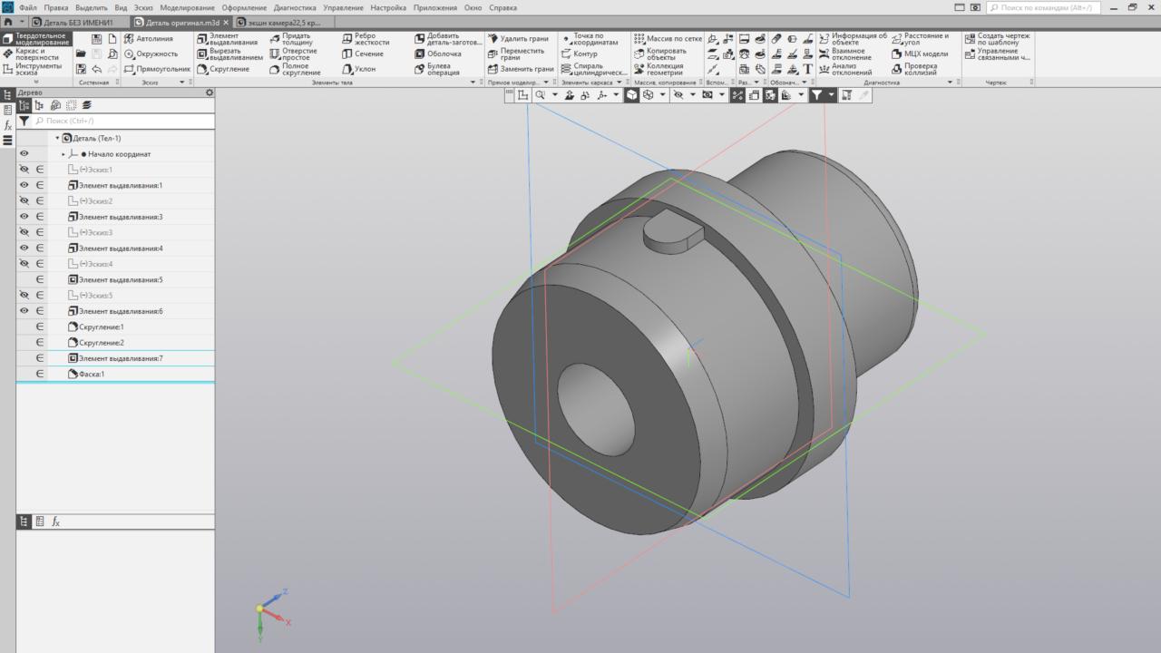The height and width of the screenshot is (653, 1161).
Task: Expand the Начало координат node
Action: pyautogui.click(x=63, y=154)
